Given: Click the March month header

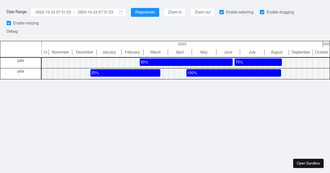Looking at the screenshot, I should 156,52.
